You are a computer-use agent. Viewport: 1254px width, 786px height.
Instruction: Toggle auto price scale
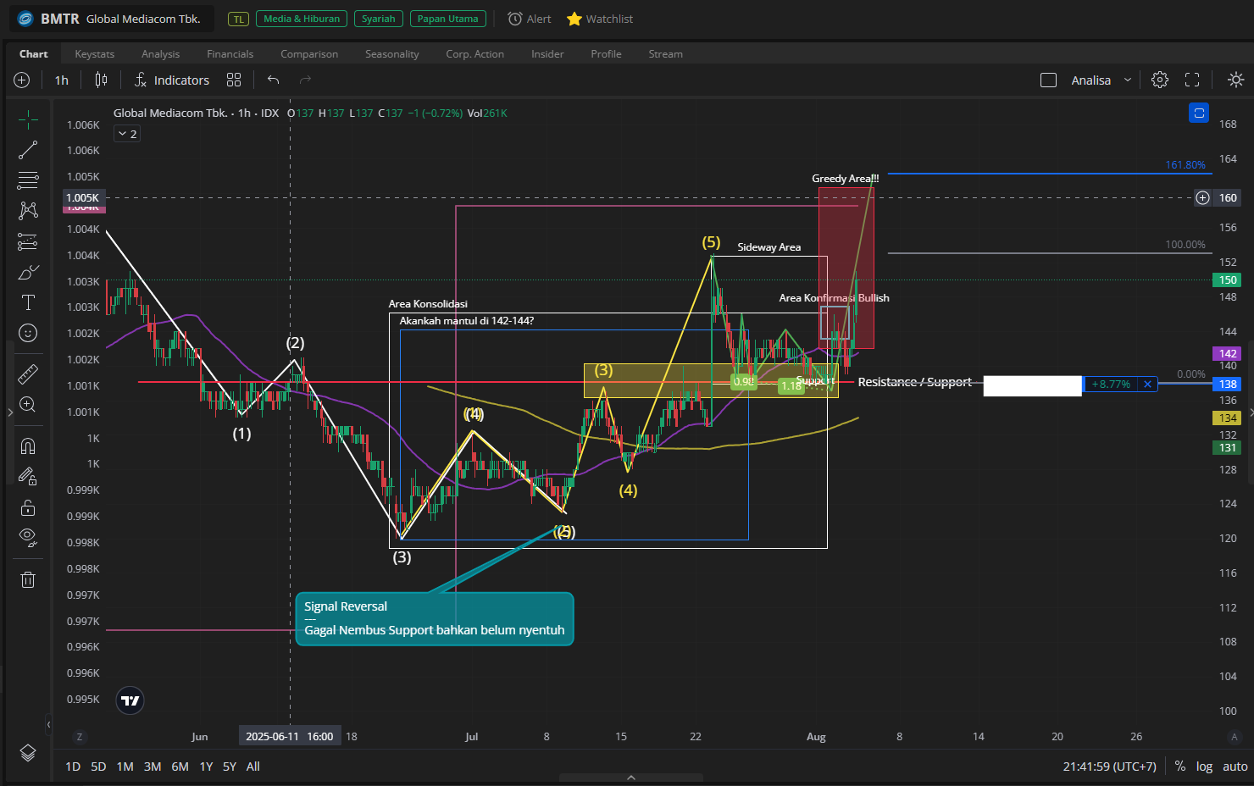pos(1235,766)
